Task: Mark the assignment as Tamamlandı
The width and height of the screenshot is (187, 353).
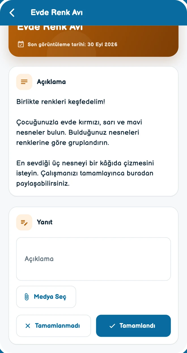Action: pos(133,326)
